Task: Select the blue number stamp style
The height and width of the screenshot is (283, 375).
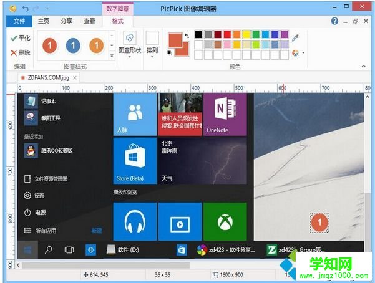Action: [73, 46]
